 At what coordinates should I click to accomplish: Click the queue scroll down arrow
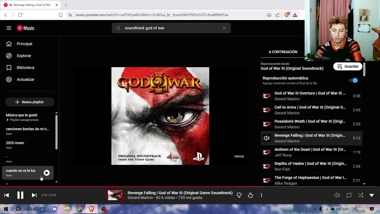tap(364, 184)
